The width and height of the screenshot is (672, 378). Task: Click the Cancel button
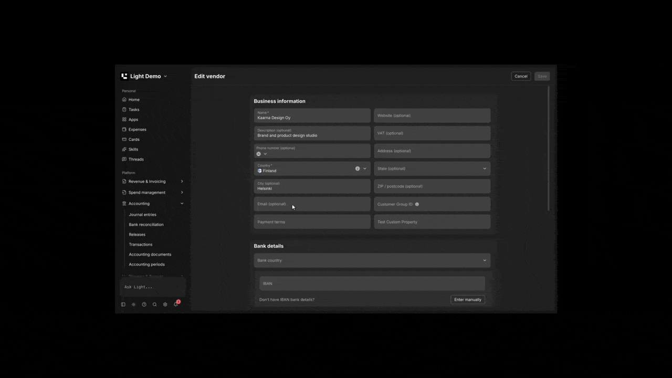(521, 76)
